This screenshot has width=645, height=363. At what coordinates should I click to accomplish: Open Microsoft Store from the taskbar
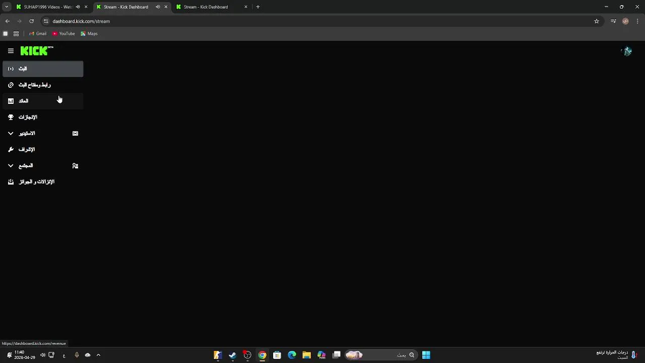pyautogui.click(x=277, y=355)
